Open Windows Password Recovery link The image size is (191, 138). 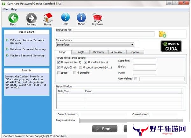point(27,56)
